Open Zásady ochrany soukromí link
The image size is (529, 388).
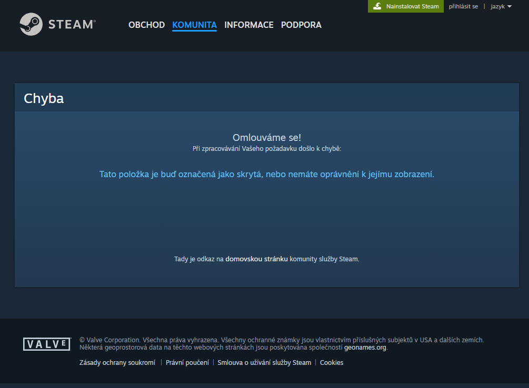tap(117, 362)
